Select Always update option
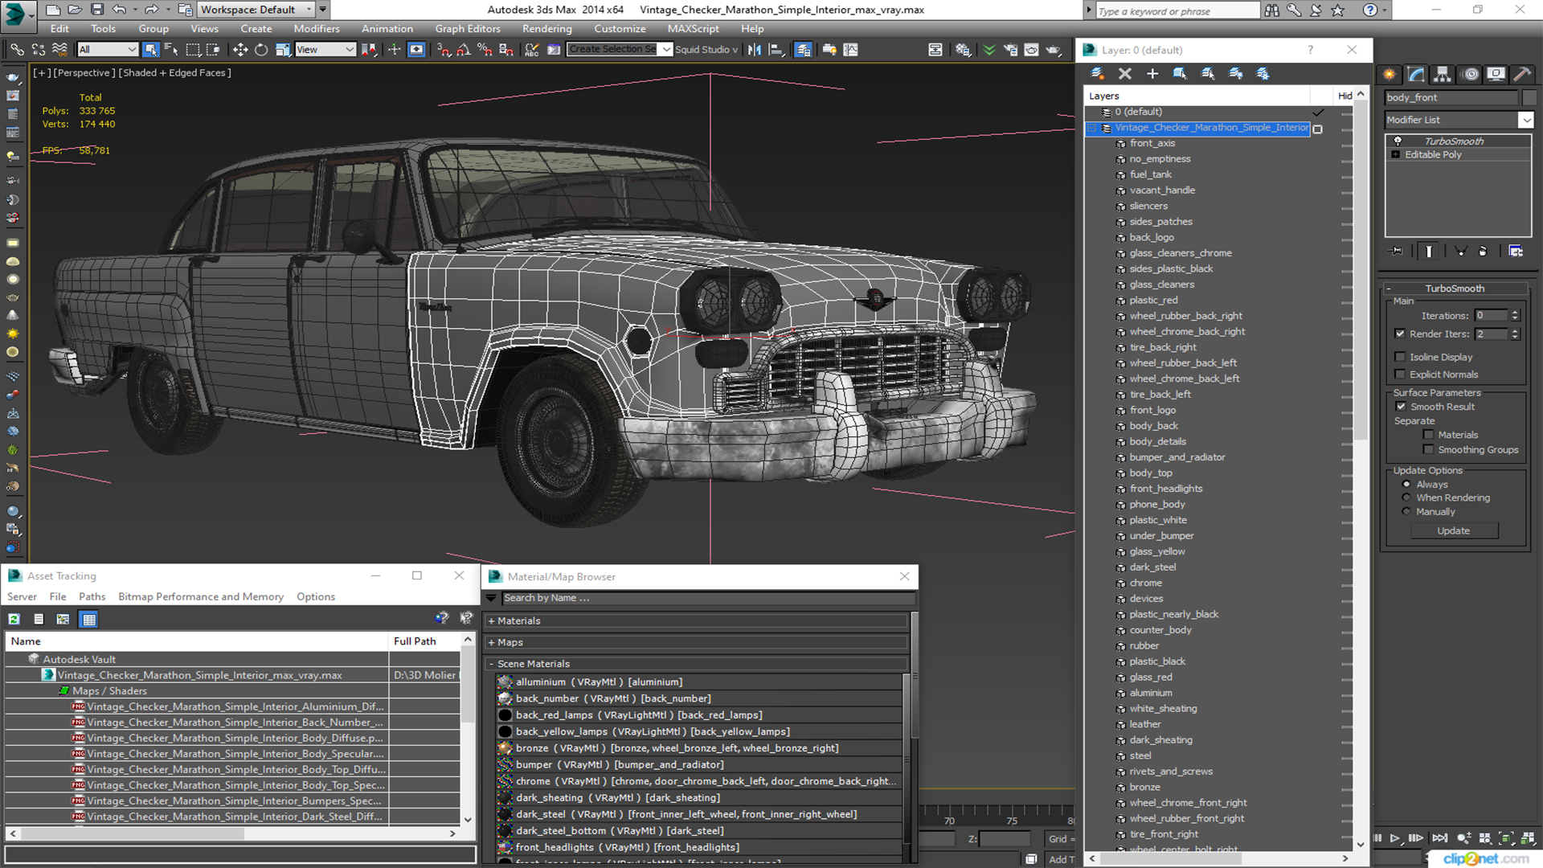Screen dimensions: 1543x868 pos(1406,485)
